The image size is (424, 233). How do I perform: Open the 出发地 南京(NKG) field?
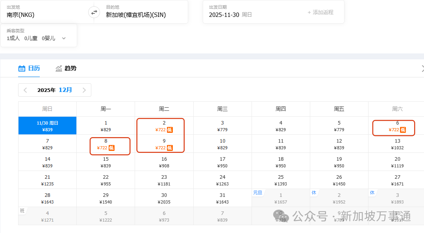click(44, 12)
